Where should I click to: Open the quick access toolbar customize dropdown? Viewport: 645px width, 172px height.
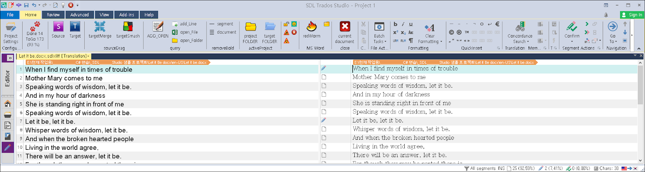[x=77, y=5]
